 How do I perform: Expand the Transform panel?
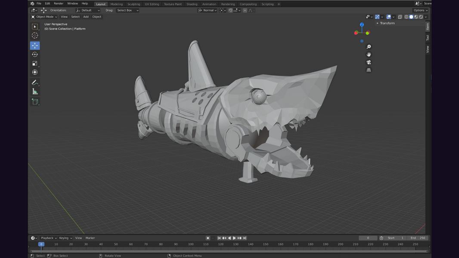386,23
